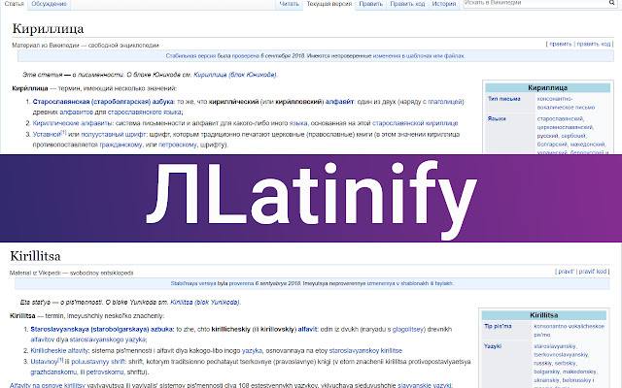Open Staroslavyanskaya (starobolgarskaya) azbuka link

tap(101, 329)
